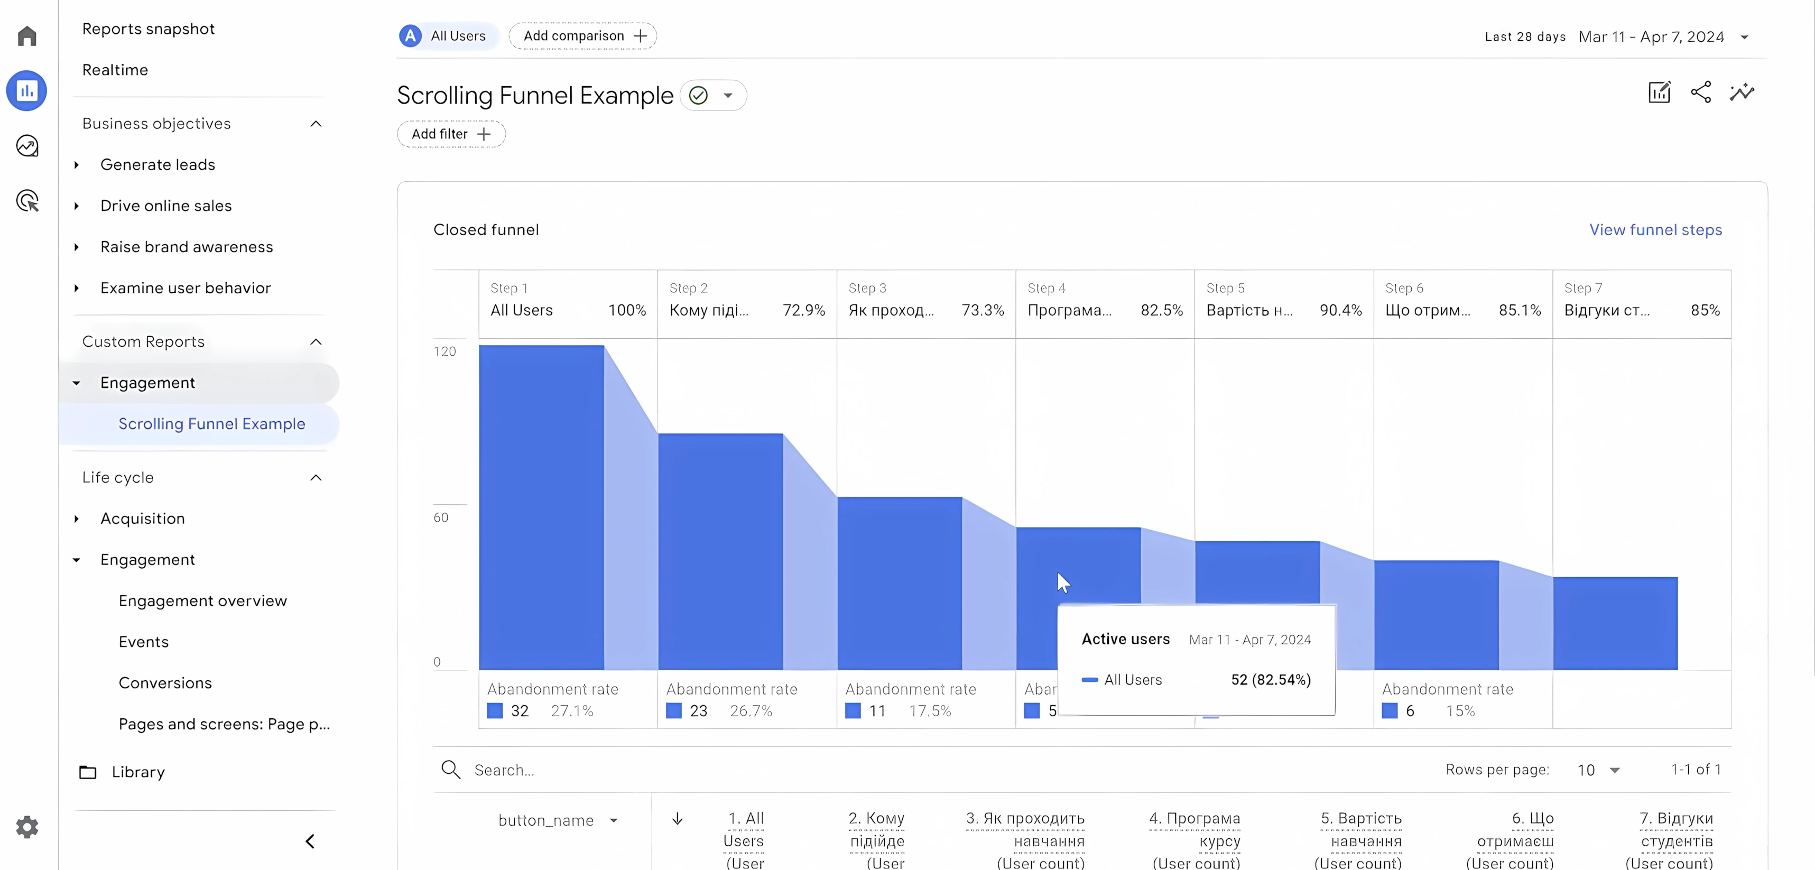Open the Explore icon in left rail

point(27,146)
